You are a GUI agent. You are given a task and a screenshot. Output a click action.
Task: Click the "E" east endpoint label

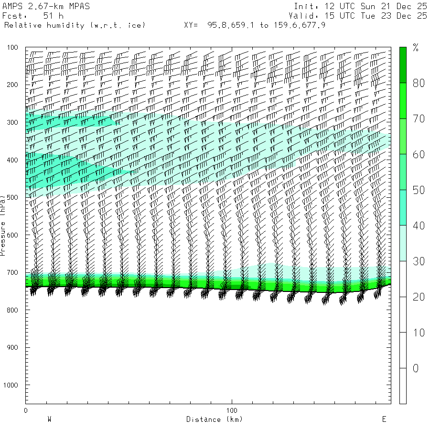click(384, 419)
